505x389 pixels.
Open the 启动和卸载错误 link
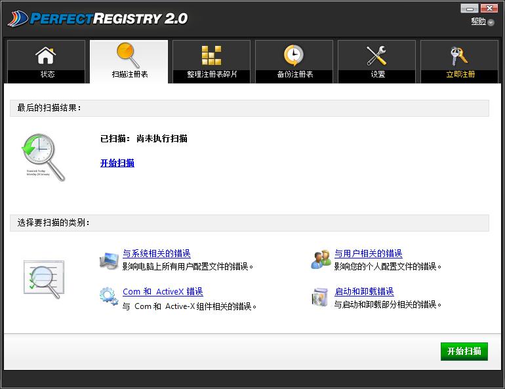(364, 292)
